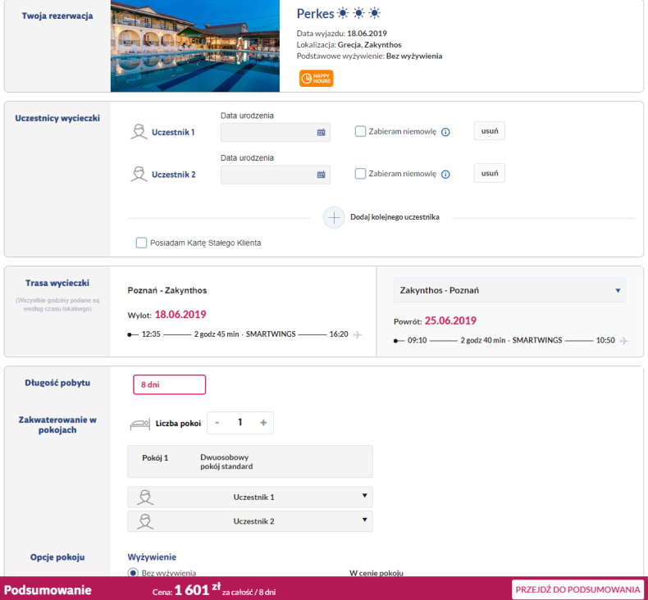Click hotel star rating icons next to Perkes
This screenshot has width=648, height=600.
coord(358,13)
